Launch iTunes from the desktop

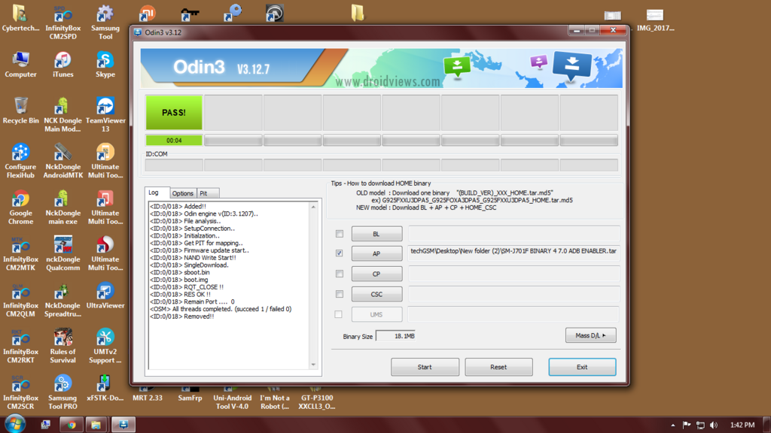point(63,65)
